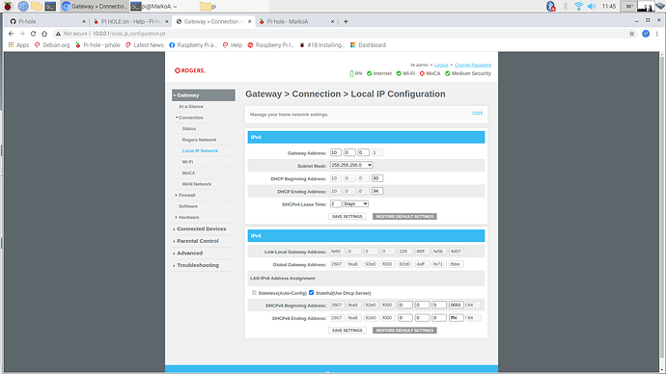Viewport: 666px width, 374px height.
Task: Switch to the Pi-hole - MarkoA tab
Action: coord(296,21)
